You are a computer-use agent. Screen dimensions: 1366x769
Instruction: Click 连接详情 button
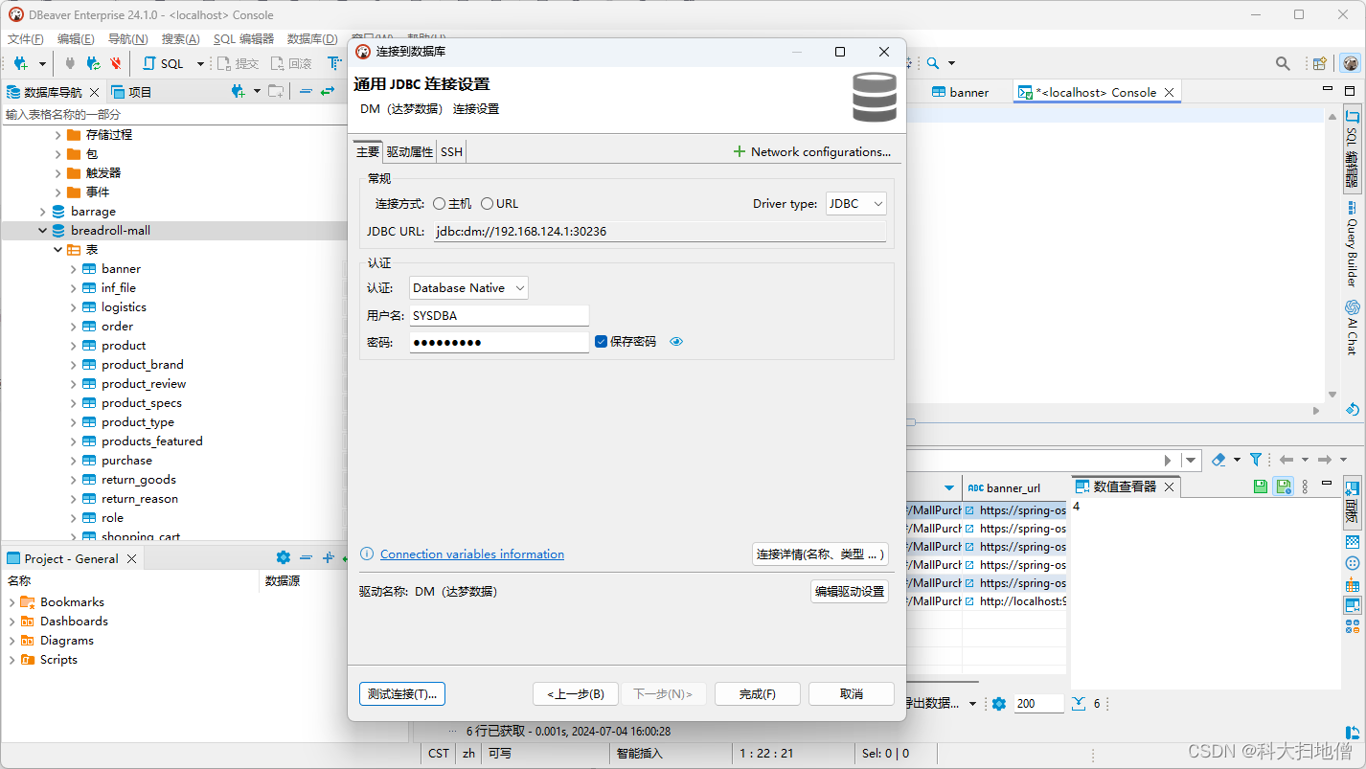click(820, 554)
